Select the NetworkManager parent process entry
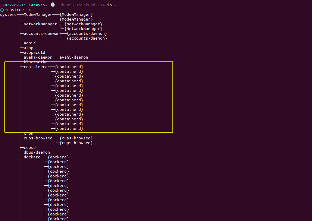The width and height of the screenshot is (312, 221). [x=40, y=24]
